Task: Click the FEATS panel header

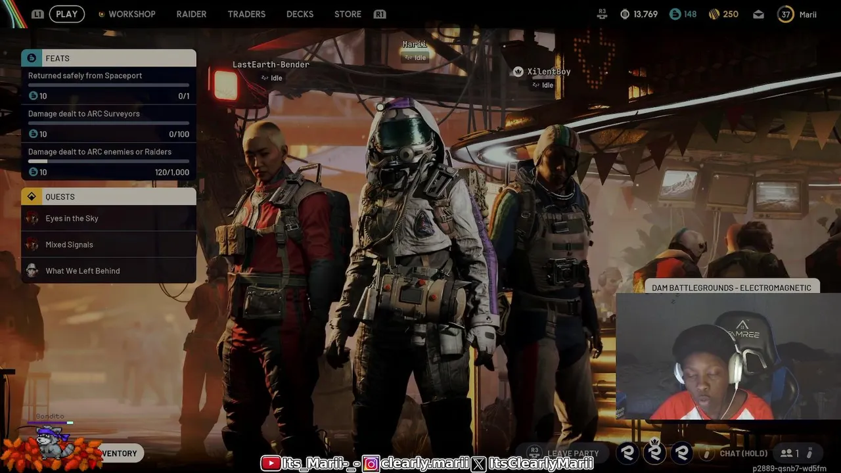Action: 108,58
